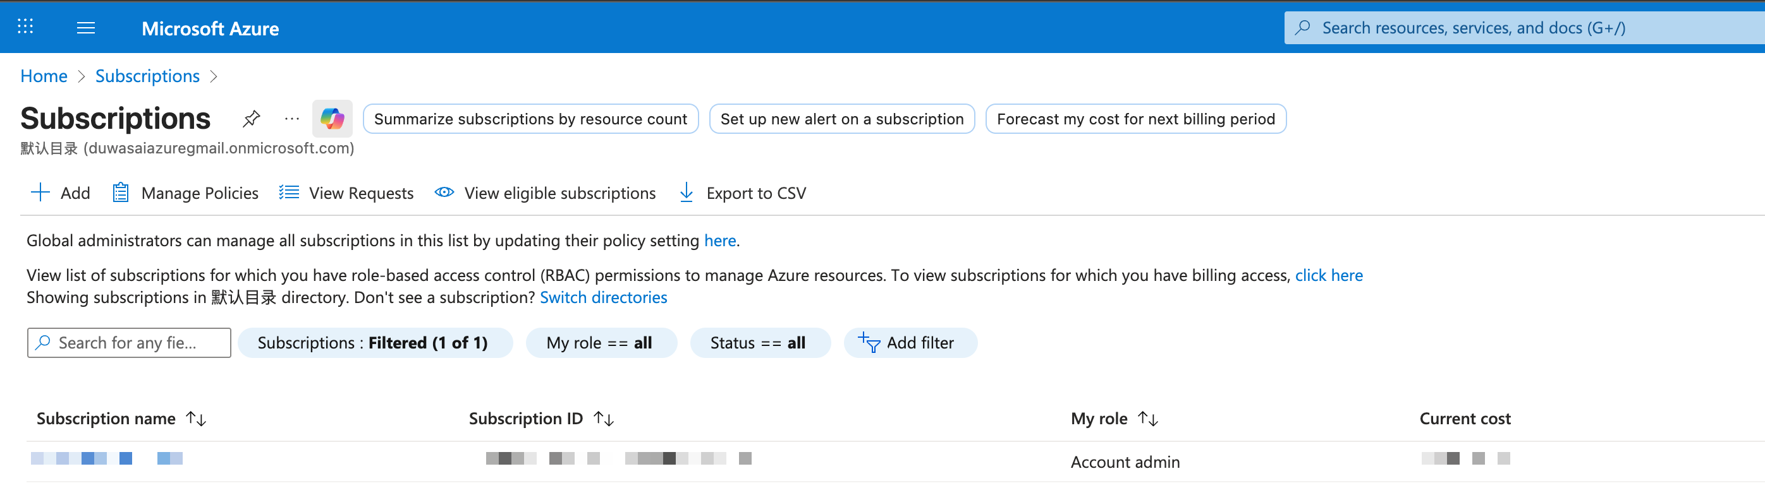Click View eligible subscriptions eye icon
The image size is (1765, 500).
click(444, 193)
